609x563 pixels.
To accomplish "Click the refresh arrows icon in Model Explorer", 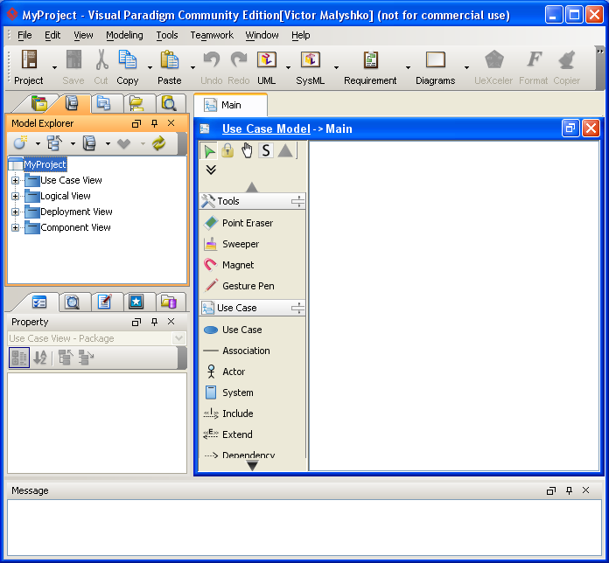I will point(159,143).
